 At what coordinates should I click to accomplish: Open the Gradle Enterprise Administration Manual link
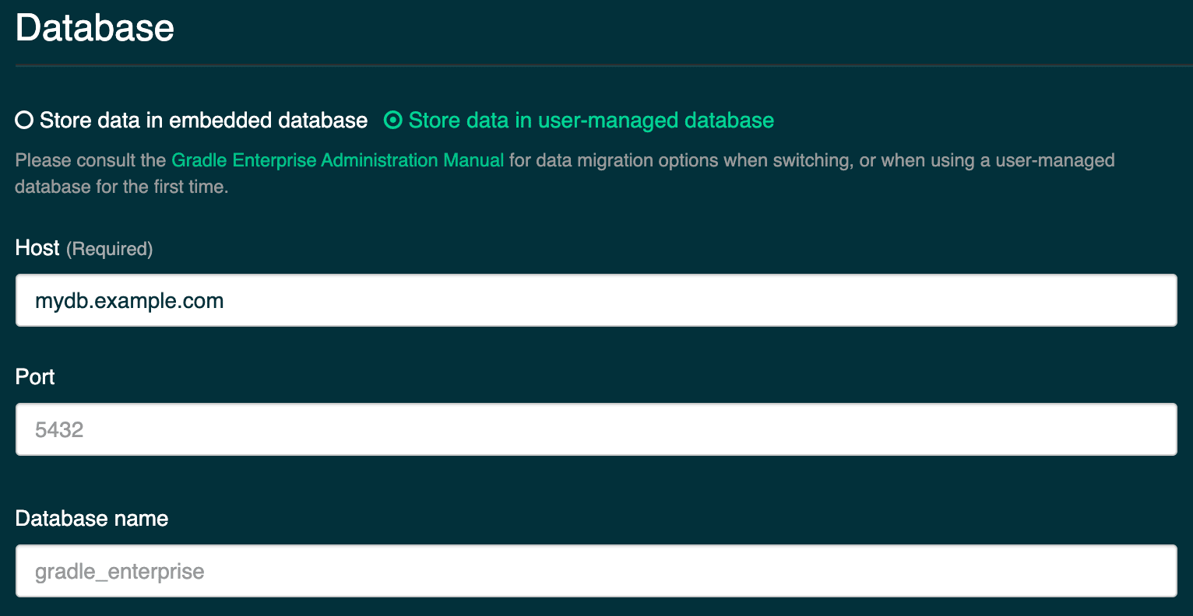338,160
